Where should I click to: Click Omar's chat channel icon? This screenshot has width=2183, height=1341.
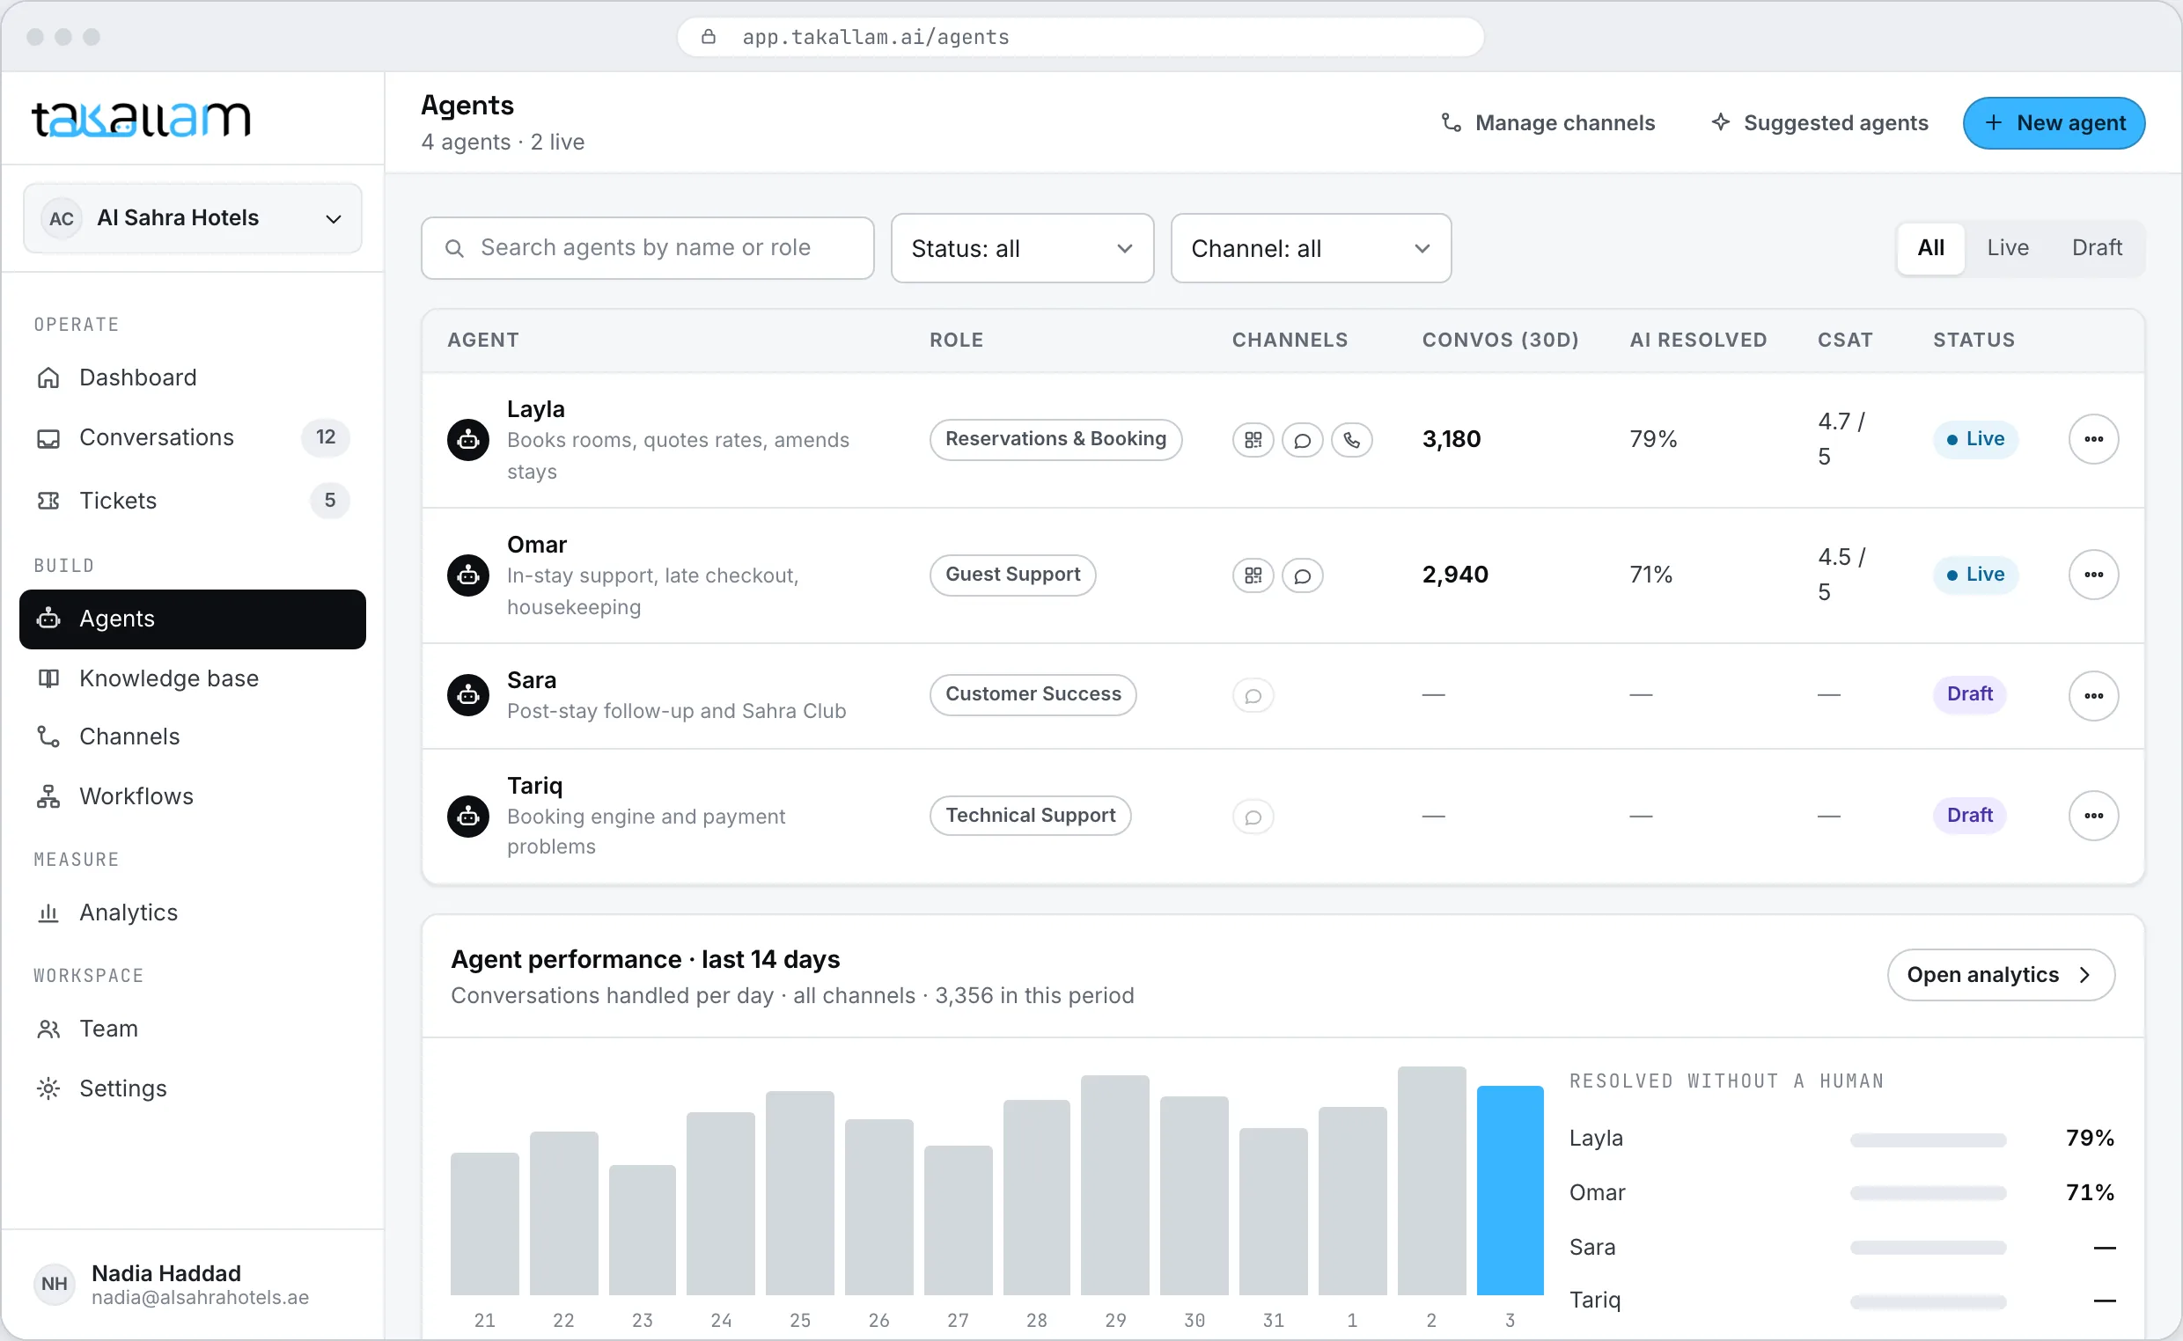tap(1302, 575)
